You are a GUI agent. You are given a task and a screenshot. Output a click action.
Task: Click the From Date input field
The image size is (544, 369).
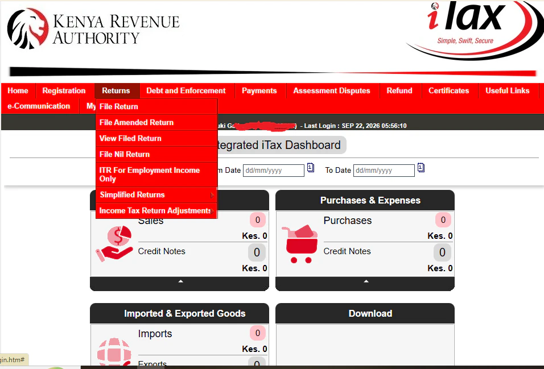273,171
